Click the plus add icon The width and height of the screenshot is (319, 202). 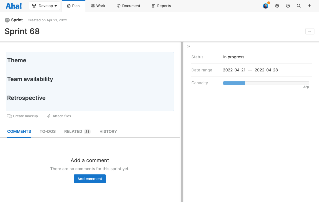point(309,6)
